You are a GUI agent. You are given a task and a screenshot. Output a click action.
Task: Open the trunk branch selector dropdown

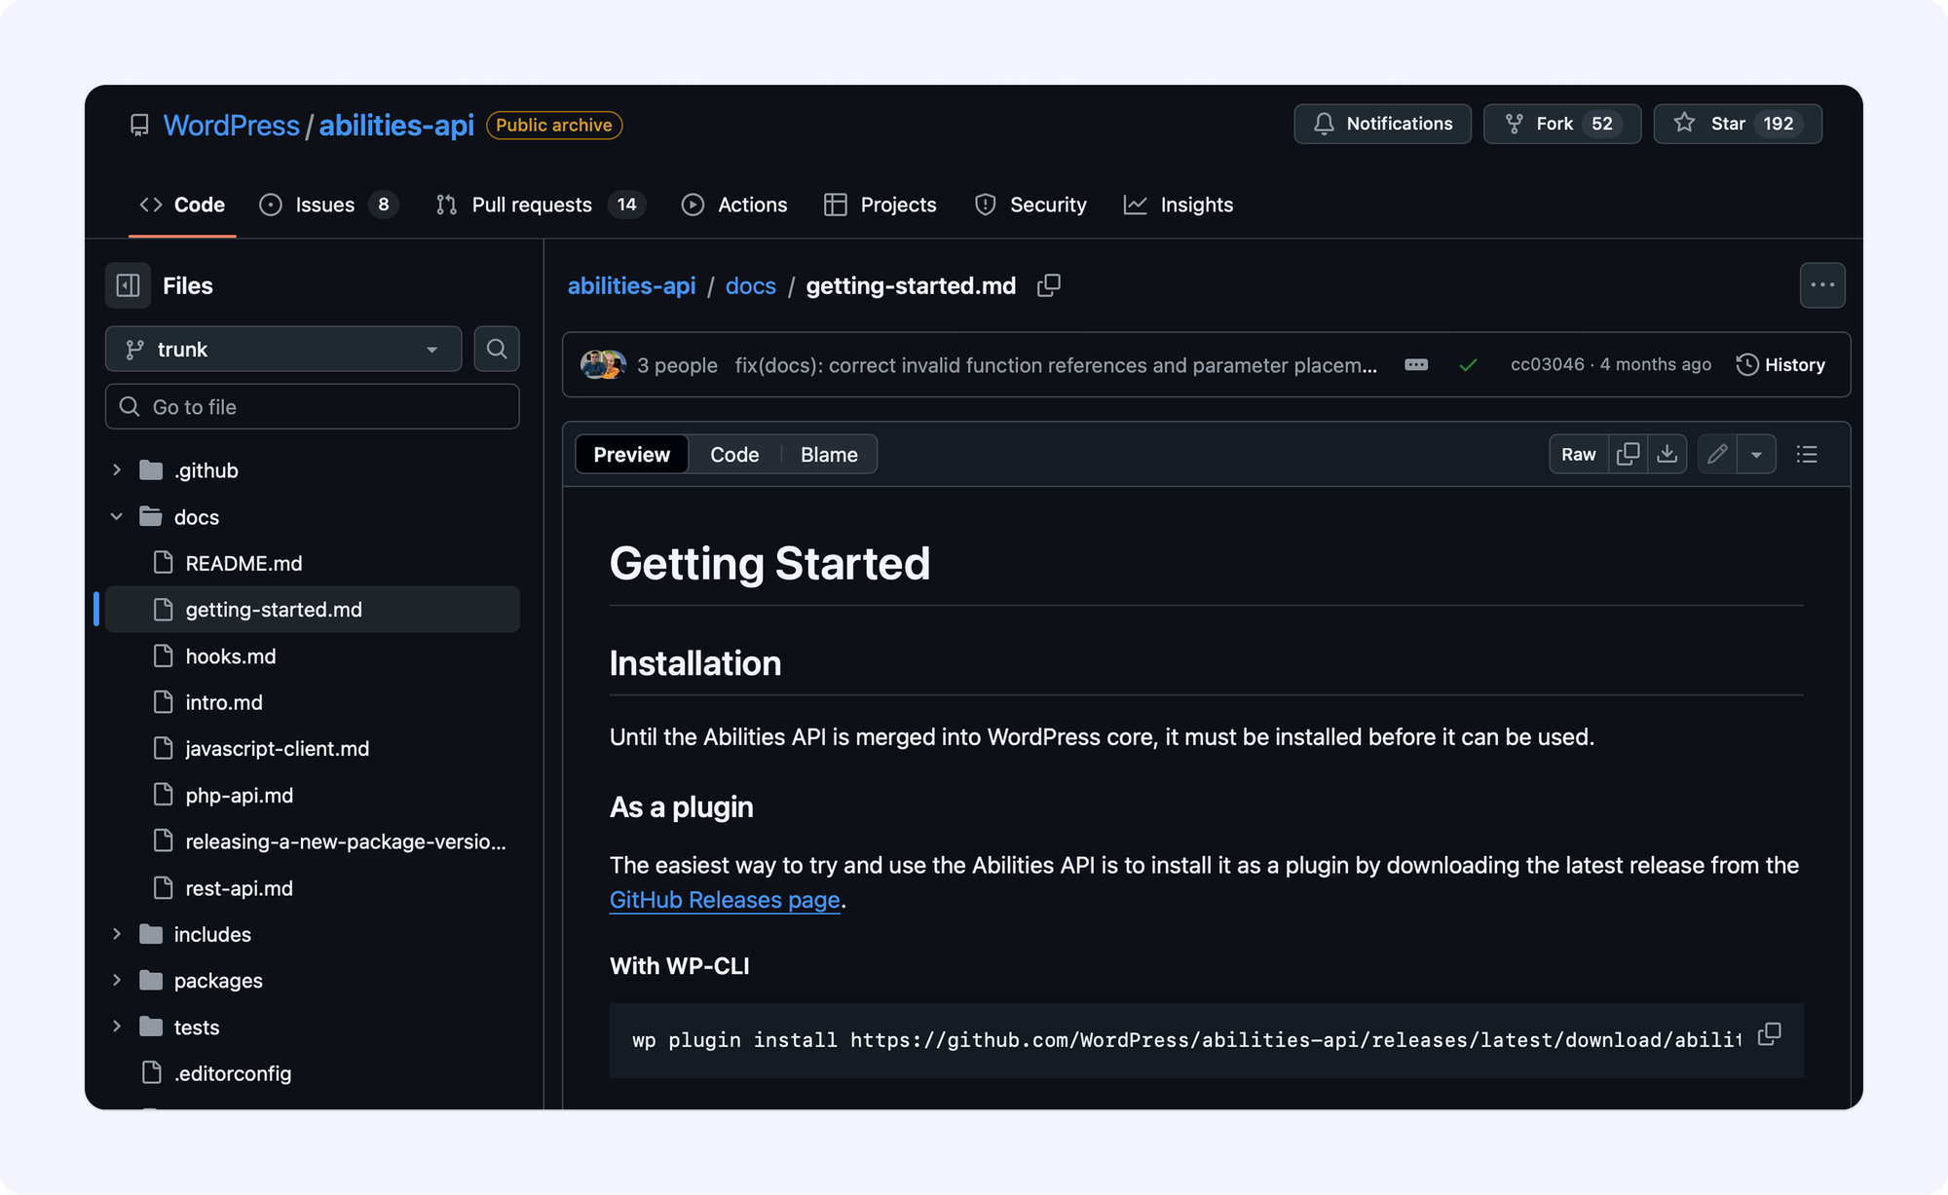click(282, 349)
